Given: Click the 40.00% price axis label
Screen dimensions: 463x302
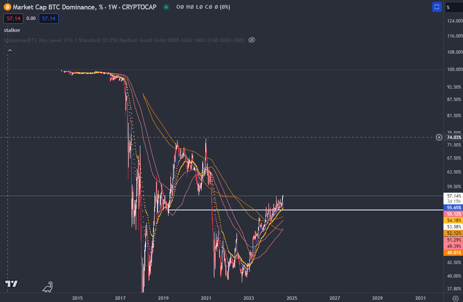Looking at the screenshot, I should (454, 275).
